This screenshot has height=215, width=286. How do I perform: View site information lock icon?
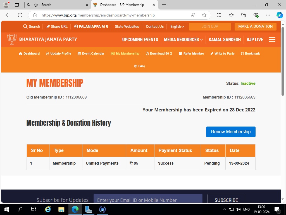pos(35,15)
